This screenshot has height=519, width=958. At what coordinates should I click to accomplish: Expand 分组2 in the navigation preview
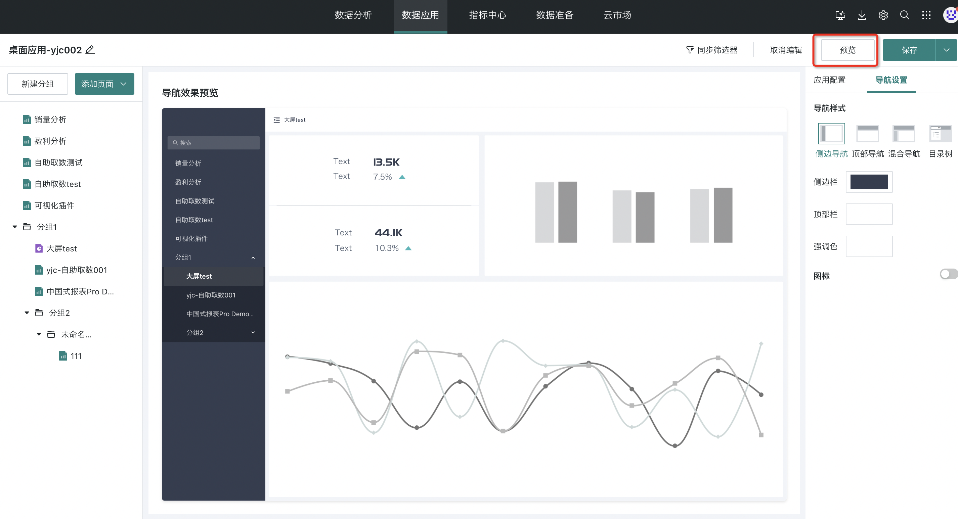[253, 332]
